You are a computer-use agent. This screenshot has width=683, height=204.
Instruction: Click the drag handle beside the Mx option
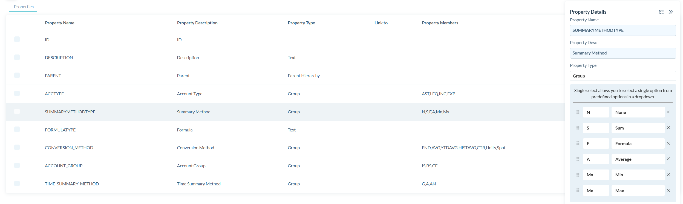click(578, 190)
